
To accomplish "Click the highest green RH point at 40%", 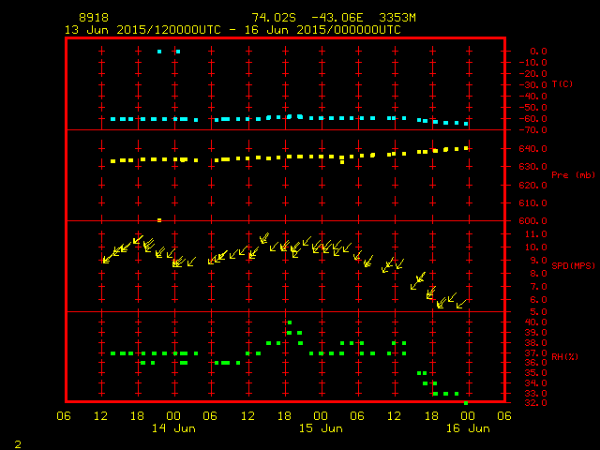I will pos(290,322).
